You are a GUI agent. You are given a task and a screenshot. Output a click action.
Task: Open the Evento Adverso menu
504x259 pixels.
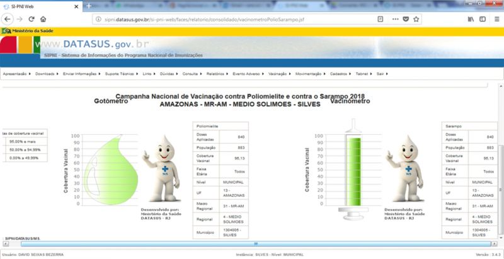tap(248, 74)
